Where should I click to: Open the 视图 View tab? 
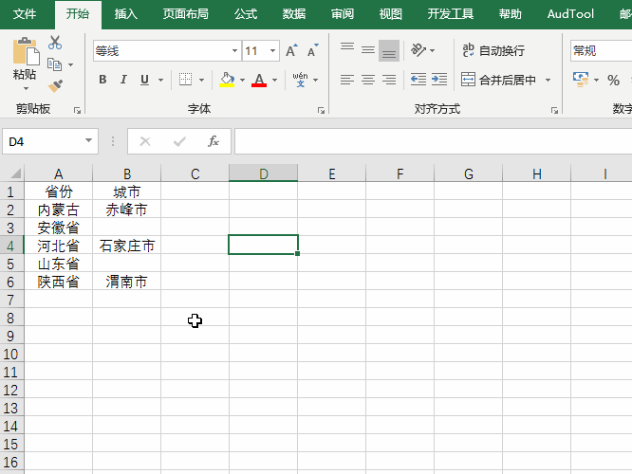(x=391, y=14)
